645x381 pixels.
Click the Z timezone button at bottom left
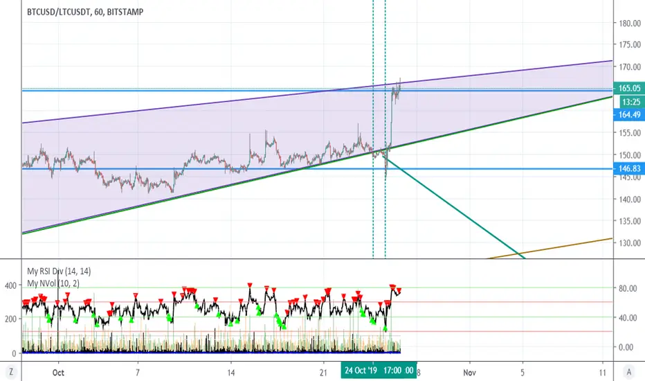pyautogui.click(x=11, y=372)
